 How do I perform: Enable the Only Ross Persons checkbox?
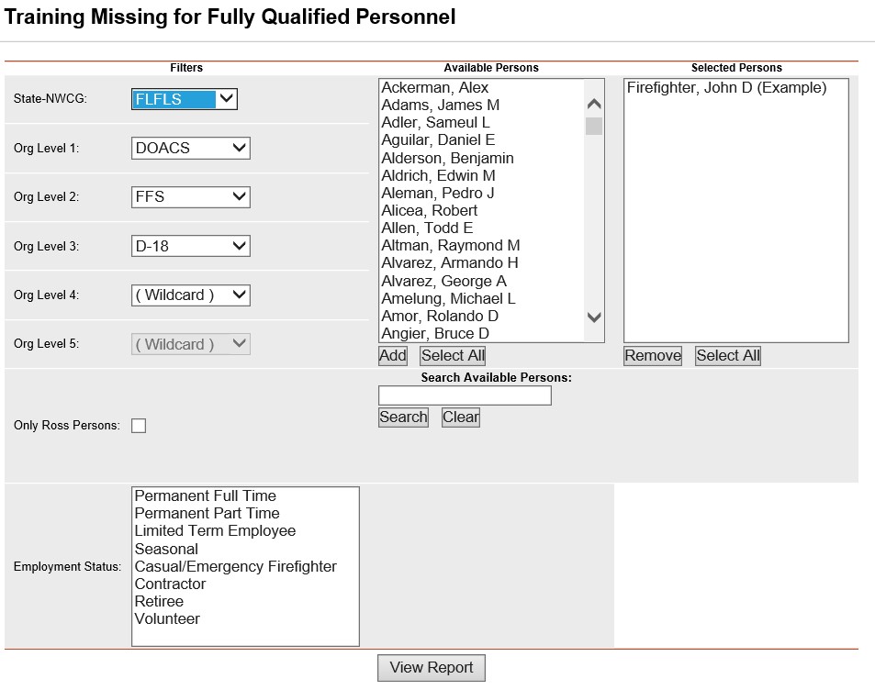(x=139, y=426)
